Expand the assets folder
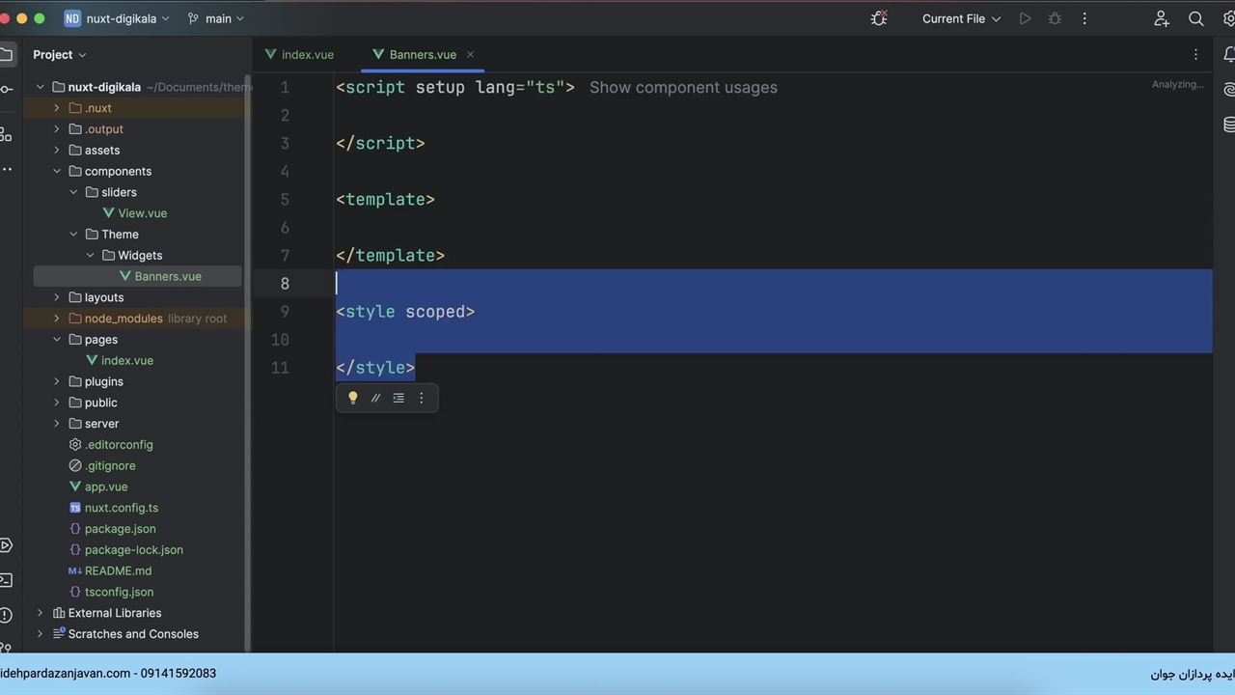1235x695 pixels. [x=56, y=150]
